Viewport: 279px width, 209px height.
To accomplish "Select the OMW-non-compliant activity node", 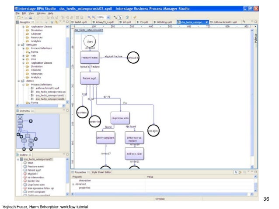I will [x=134, y=137].
